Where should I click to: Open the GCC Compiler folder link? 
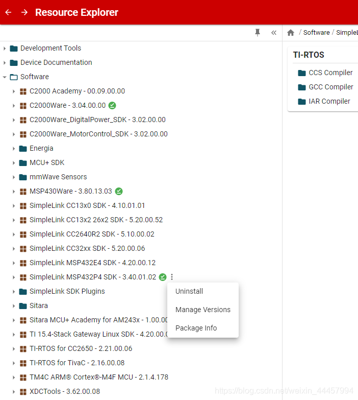(331, 87)
